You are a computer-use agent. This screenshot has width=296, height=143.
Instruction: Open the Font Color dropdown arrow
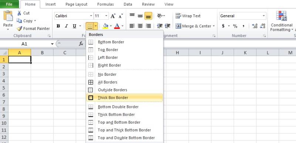pos(122,26)
